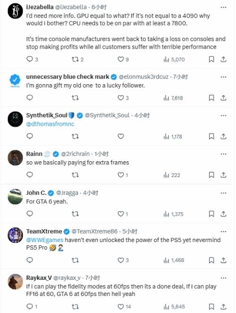The image size is (236, 313).
Task: Open the three-dot menu on TeamXtreme's tweet
Action: pos(223,232)
